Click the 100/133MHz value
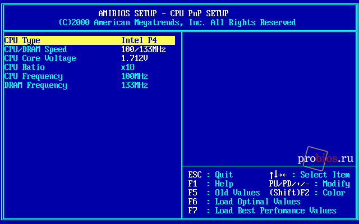Image resolution: width=359 pixels, height=224 pixels. click(144, 49)
